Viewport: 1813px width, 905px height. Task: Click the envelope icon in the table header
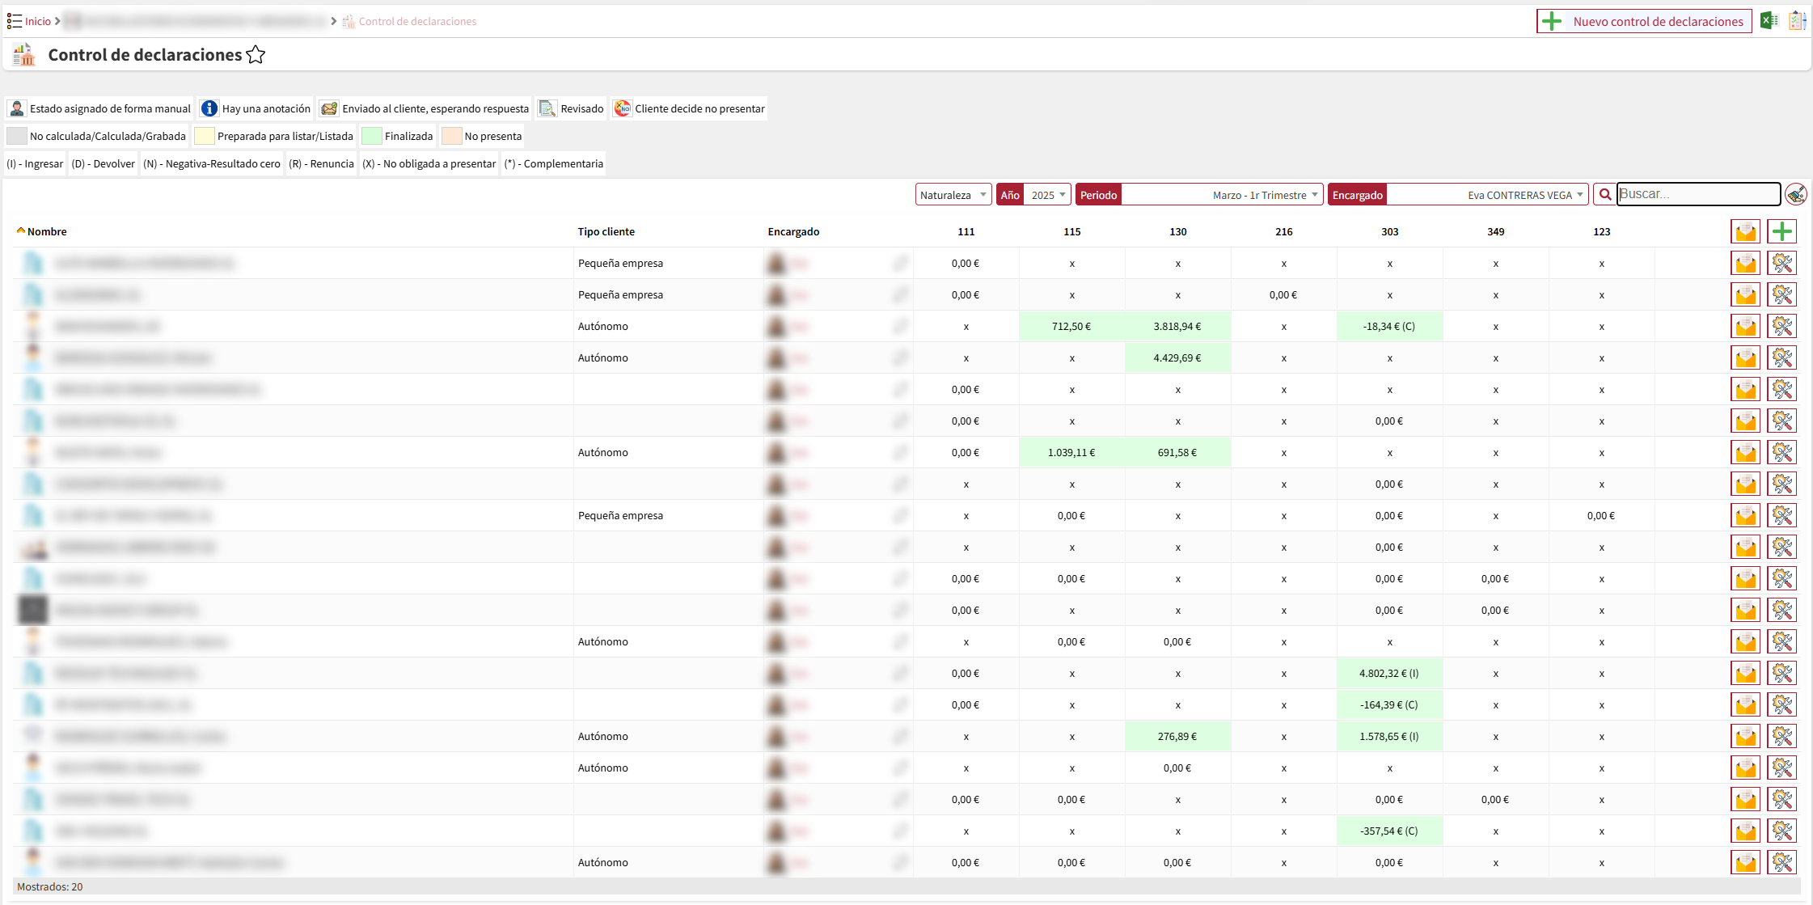coord(1745,231)
